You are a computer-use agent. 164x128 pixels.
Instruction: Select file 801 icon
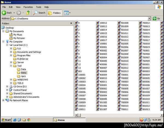coord(76,71)
